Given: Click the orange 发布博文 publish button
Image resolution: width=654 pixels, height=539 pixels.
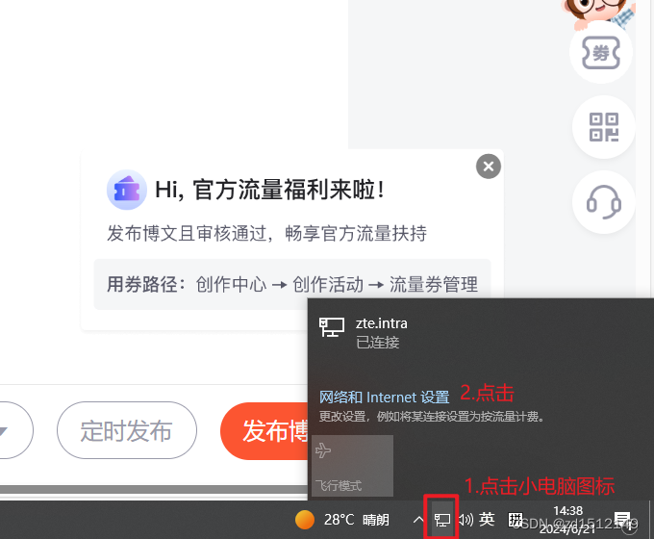Looking at the screenshot, I should (264, 431).
